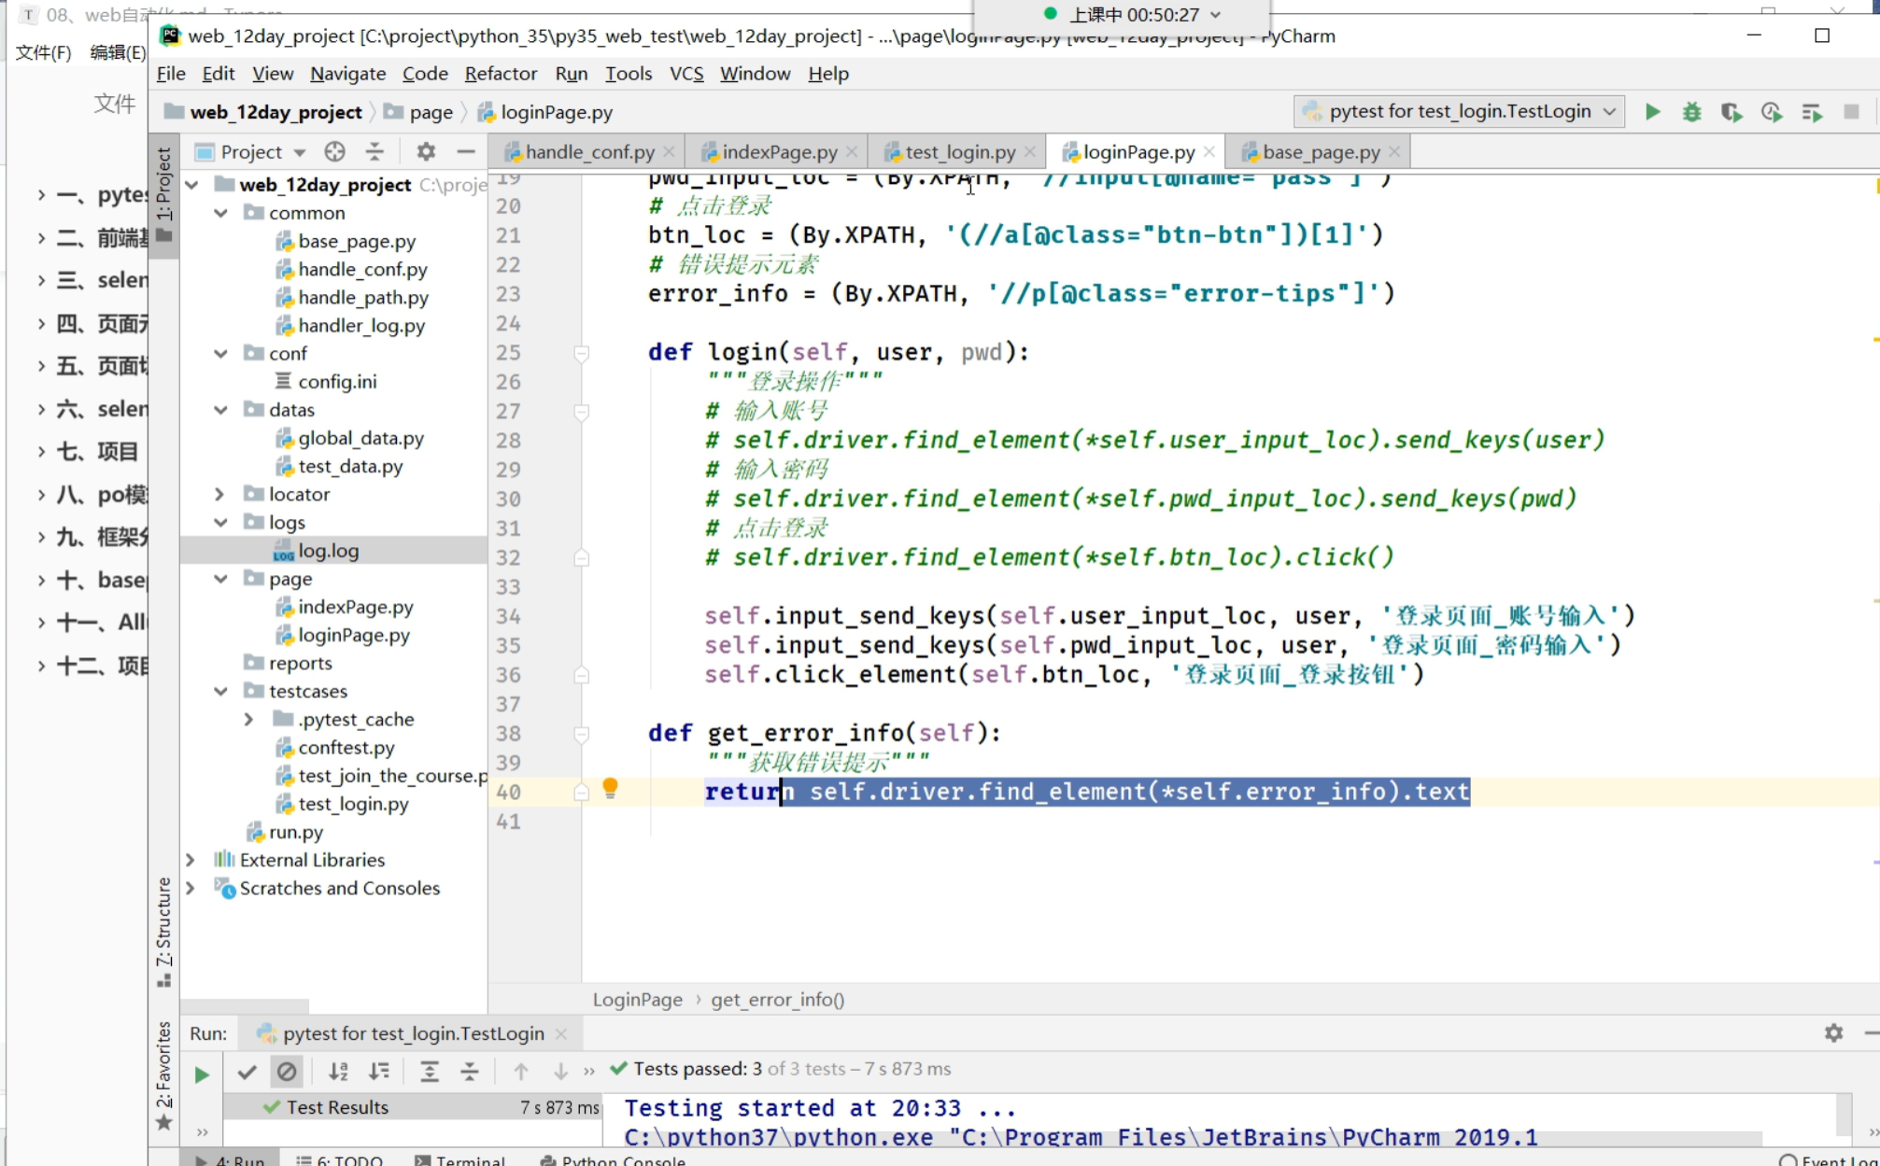
Task: Collapse the testcases folder
Action: [220, 691]
